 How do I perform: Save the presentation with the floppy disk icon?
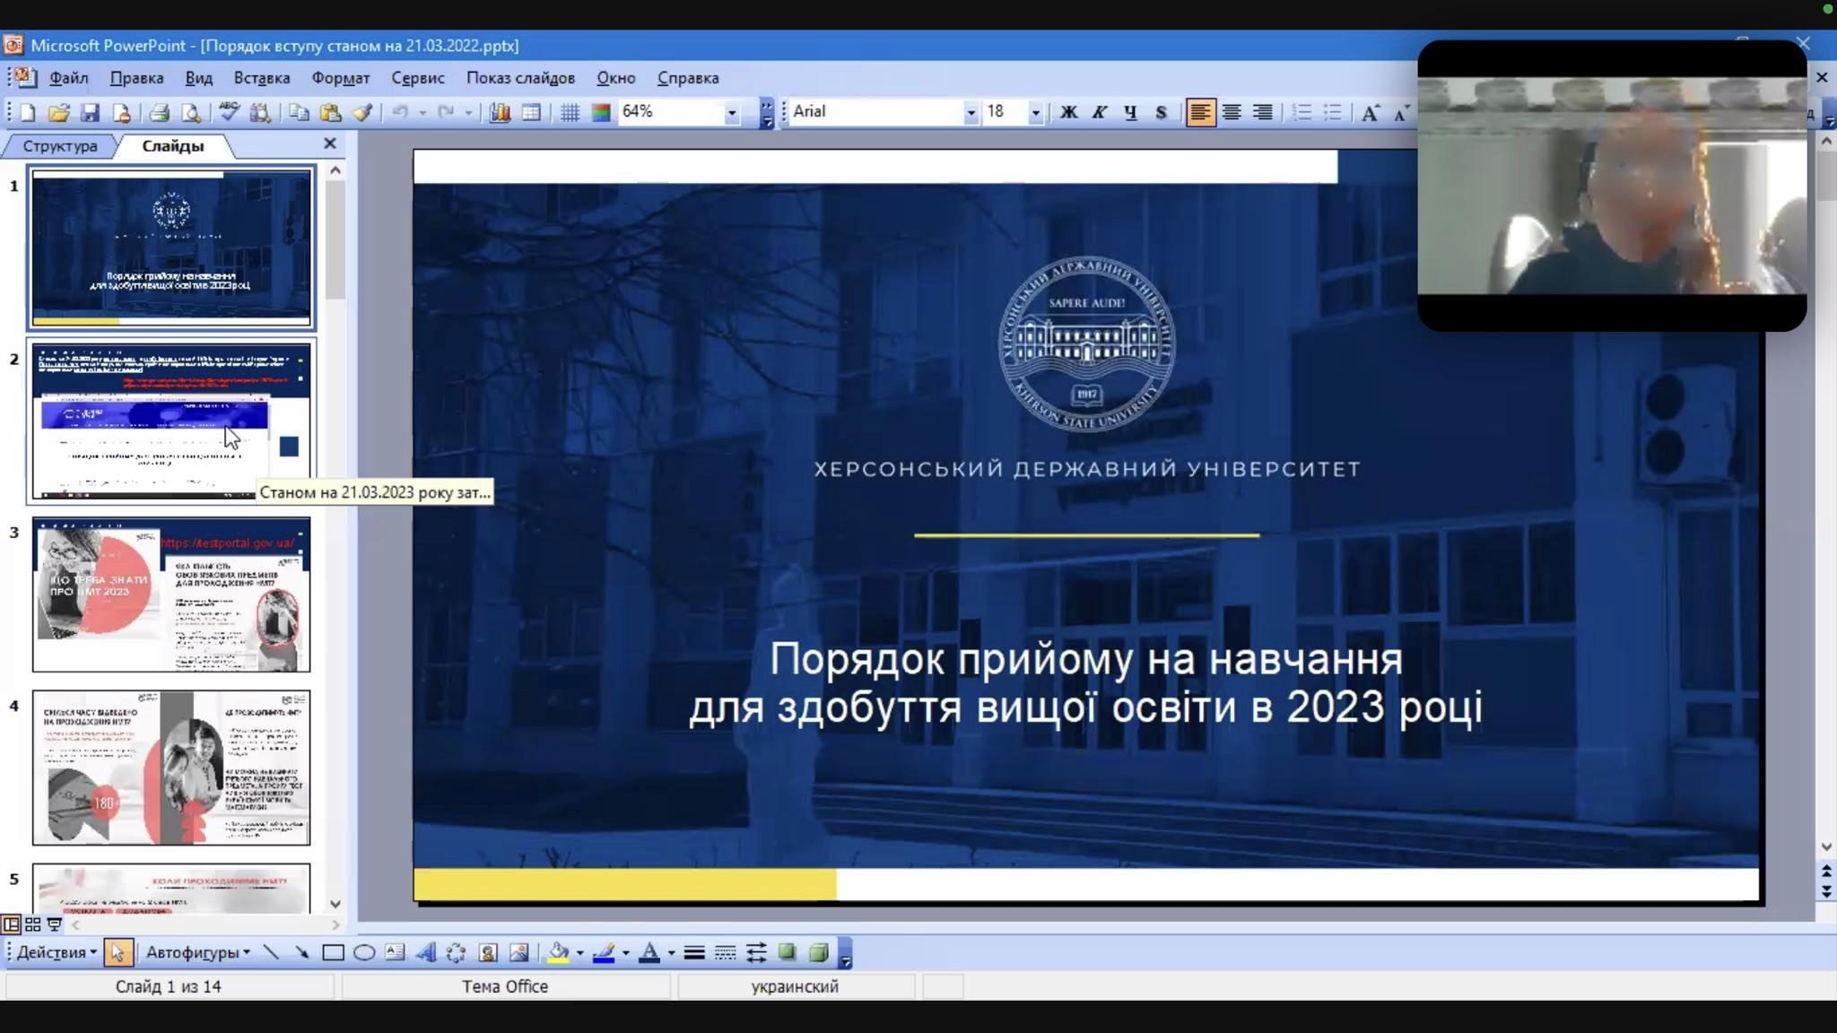coord(90,112)
